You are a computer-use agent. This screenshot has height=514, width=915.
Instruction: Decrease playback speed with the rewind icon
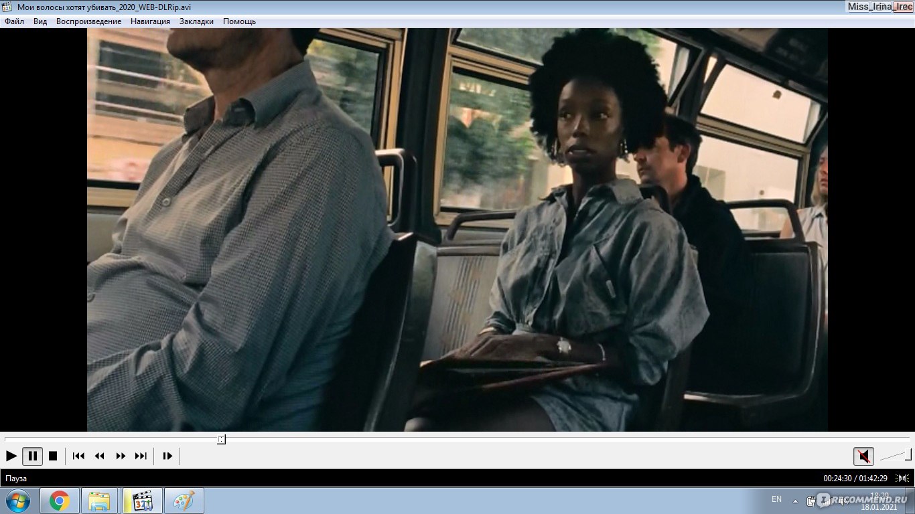click(x=99, y=456)
